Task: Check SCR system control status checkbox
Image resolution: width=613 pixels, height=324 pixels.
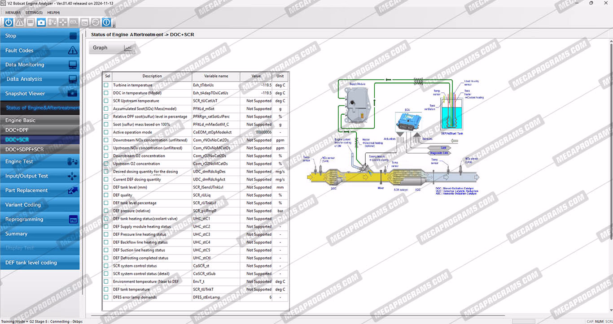Action: pos(106,266)
